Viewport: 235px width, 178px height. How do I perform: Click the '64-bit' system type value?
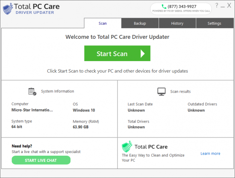(x=17, y=127)
